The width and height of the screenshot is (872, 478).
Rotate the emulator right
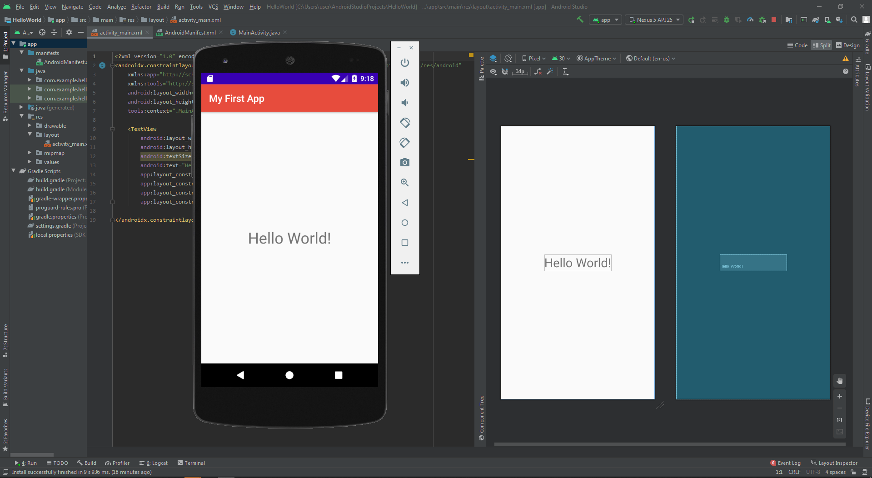click(404, 143)
